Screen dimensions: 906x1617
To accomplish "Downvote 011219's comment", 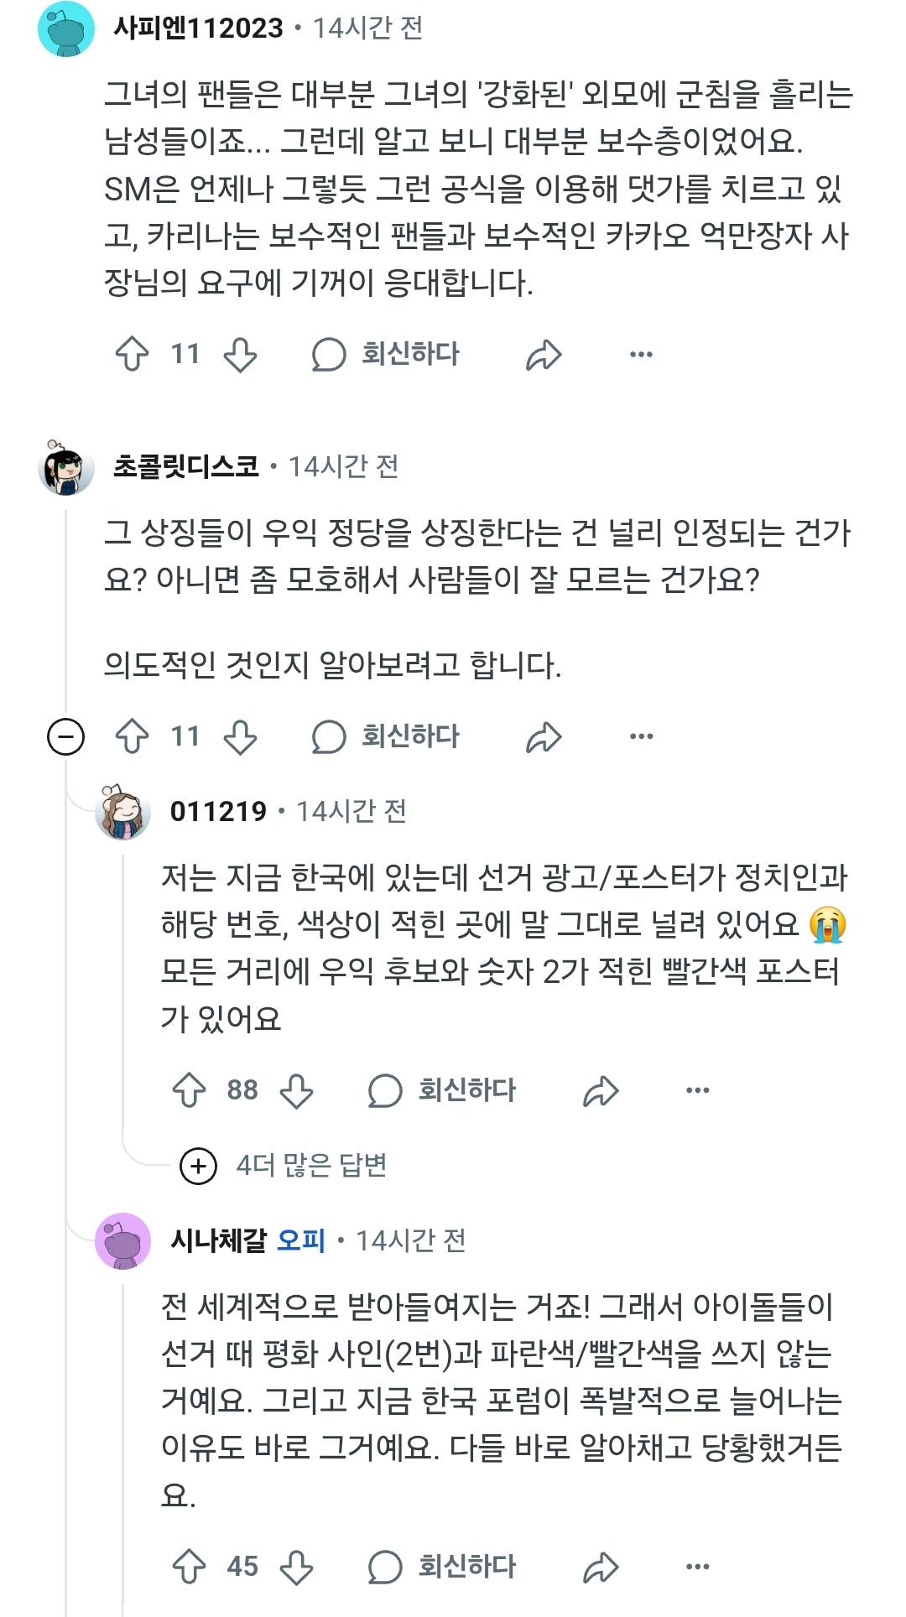I will [297, 1090].
